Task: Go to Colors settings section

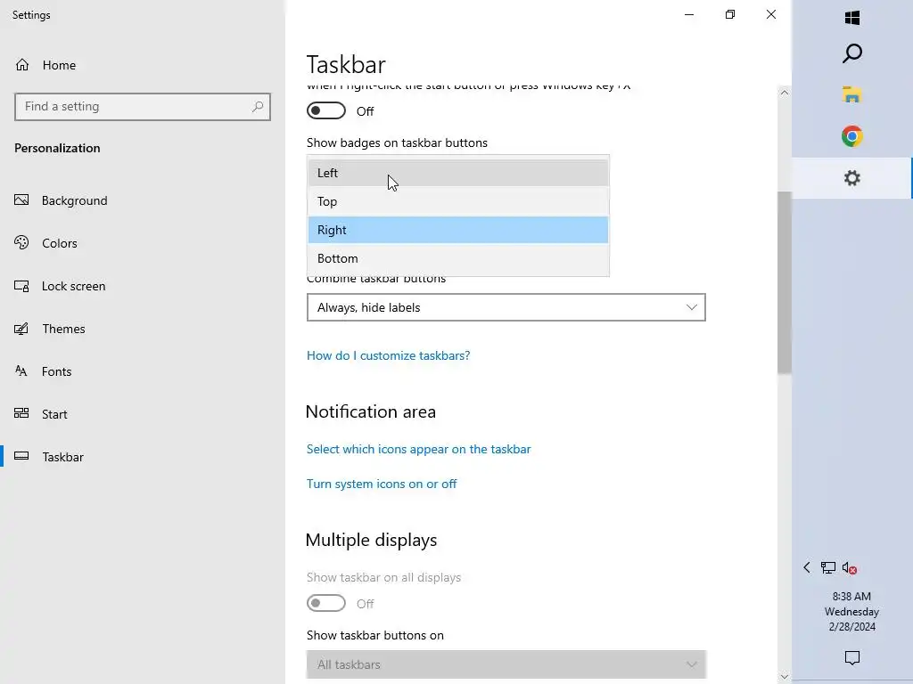Action: point(60,243)
